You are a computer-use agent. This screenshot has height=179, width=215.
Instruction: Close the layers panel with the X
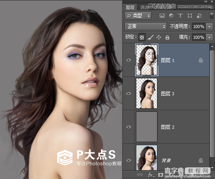click(212, 2)
